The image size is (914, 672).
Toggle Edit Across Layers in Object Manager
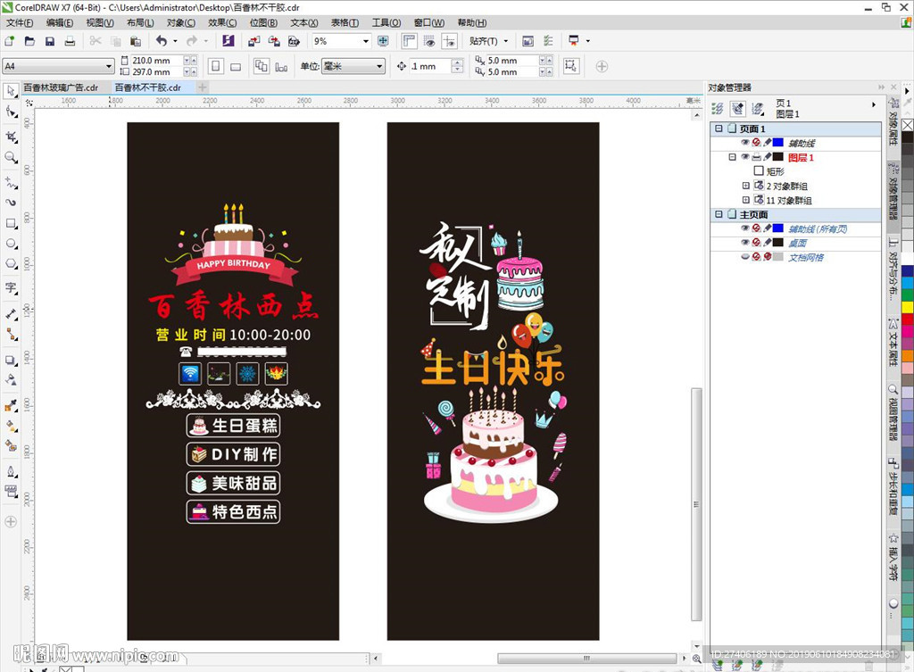tap(738, 108)
